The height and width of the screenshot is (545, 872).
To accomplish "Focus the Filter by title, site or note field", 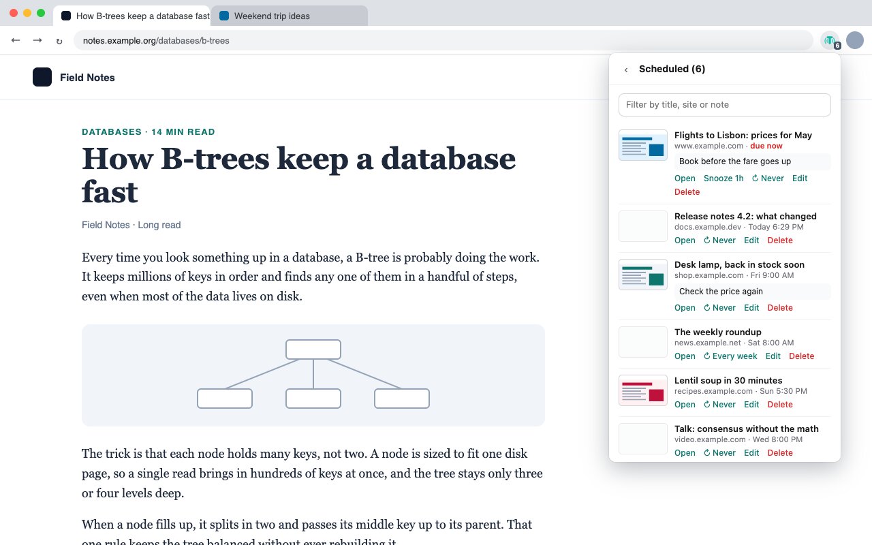I will (x=725, y=105).
